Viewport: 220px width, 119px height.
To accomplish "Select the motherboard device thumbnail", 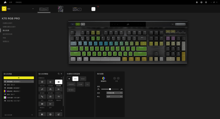I will click(61, 9).
